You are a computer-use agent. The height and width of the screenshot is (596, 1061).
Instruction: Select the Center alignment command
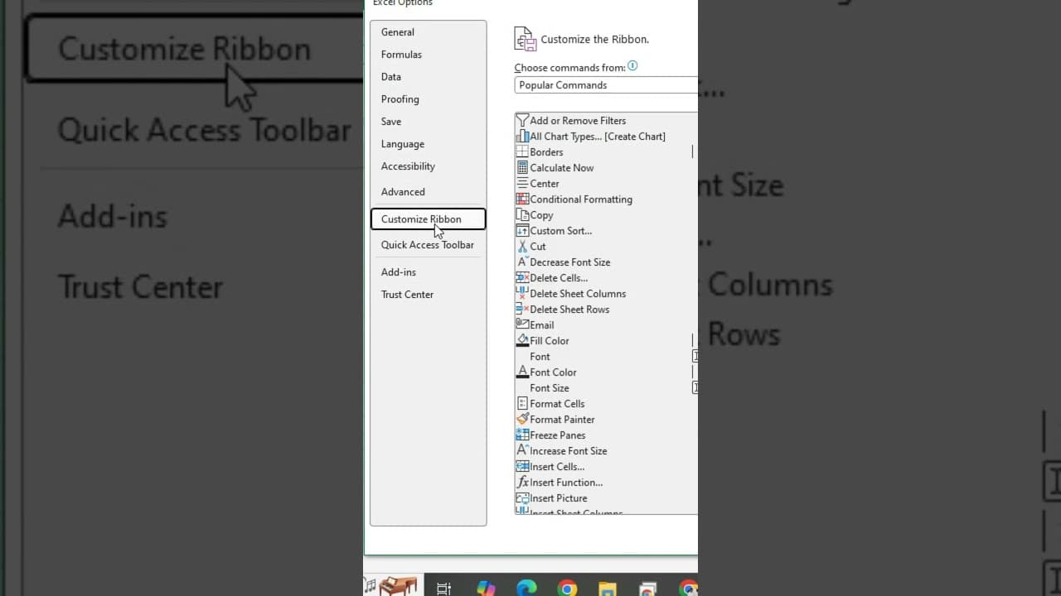coord(605,184)
